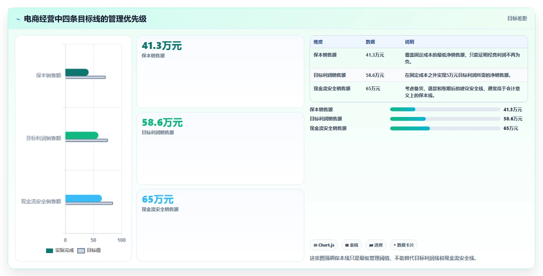The image size is (543, 276).
Task: Click the icon on the Chart.js chip
Action: (315, 245)
